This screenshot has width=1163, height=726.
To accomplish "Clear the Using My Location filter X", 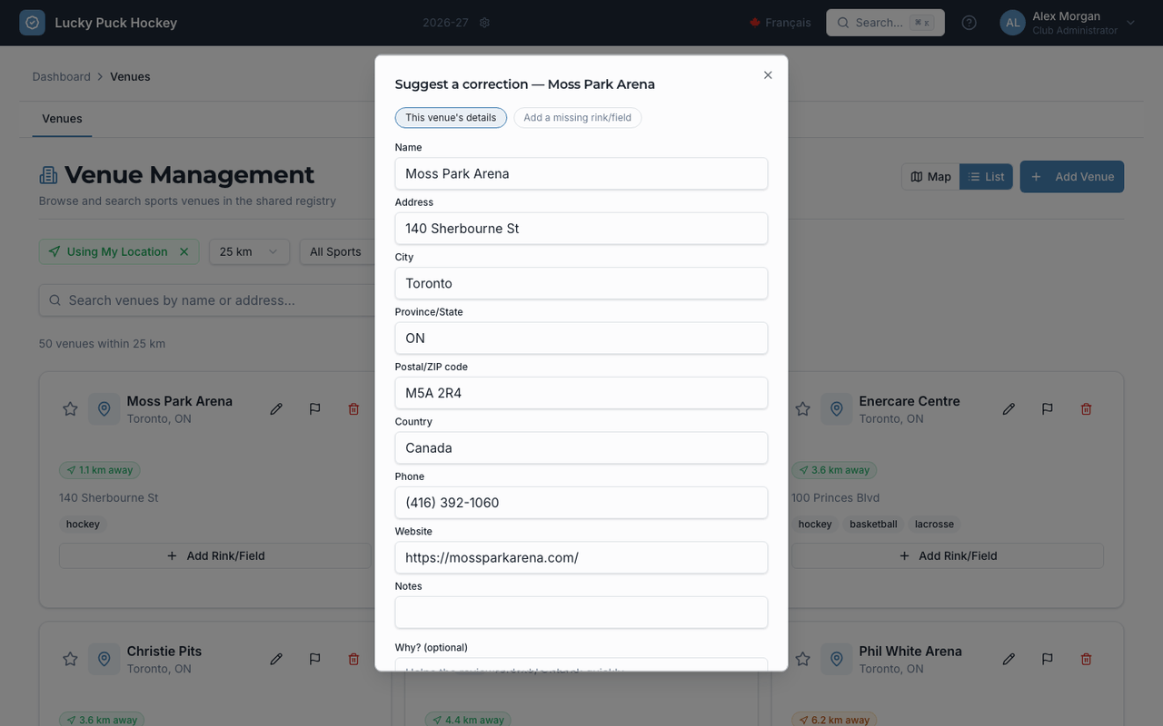I will click(x=184, y=251).
